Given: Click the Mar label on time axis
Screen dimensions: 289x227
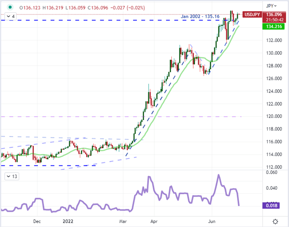Looking at the screenshot, I should (x=123, y=221).
